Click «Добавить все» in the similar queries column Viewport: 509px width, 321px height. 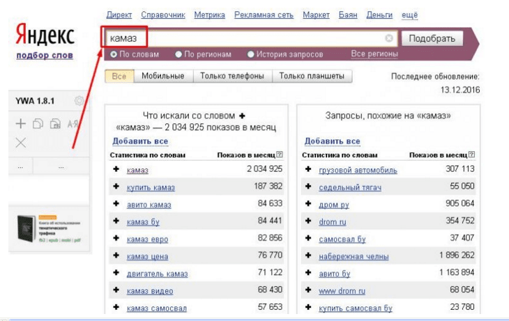pos(333,141)
